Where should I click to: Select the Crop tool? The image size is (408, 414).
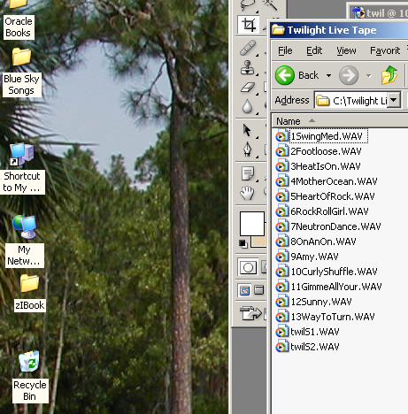pyautogui.click(x=249, y=25)
